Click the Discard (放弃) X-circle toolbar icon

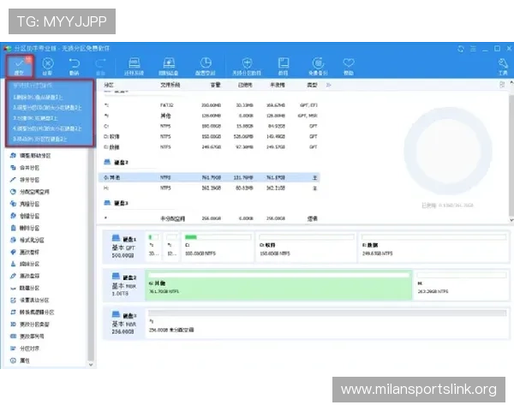click(x=47, y=66)
